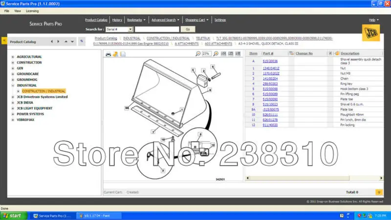Open the Bookmarks dropdown menu
This screenshot has width=391, height=220.
click(x=136, y=20)
